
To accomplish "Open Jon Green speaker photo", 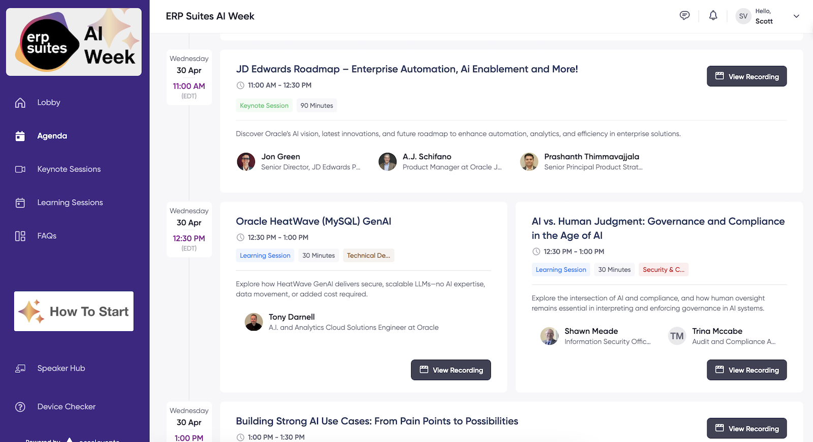I will click(x=246, y=162).
